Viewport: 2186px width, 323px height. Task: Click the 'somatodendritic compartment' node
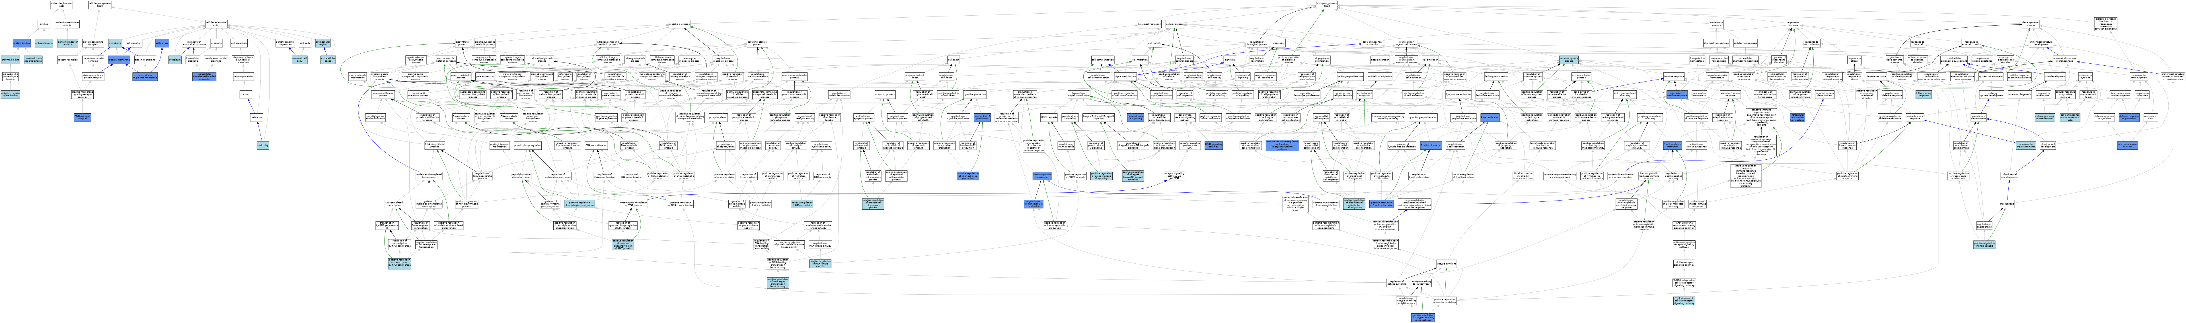coord(285,43)
